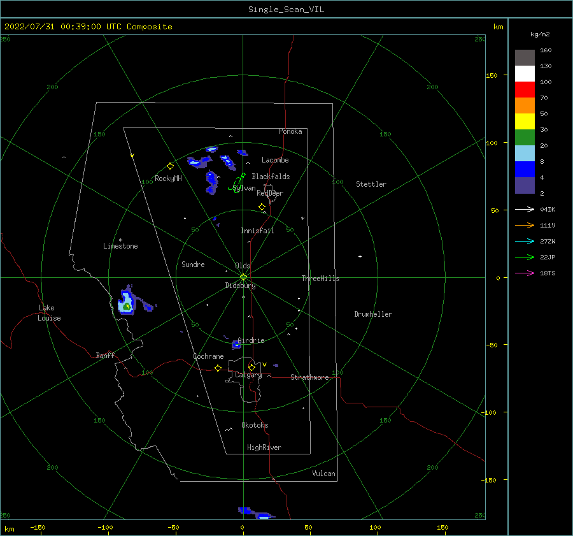The height and width of the screenshot is (536, 573).
Task: Click the kg/m2 units label
Action: 540,34
